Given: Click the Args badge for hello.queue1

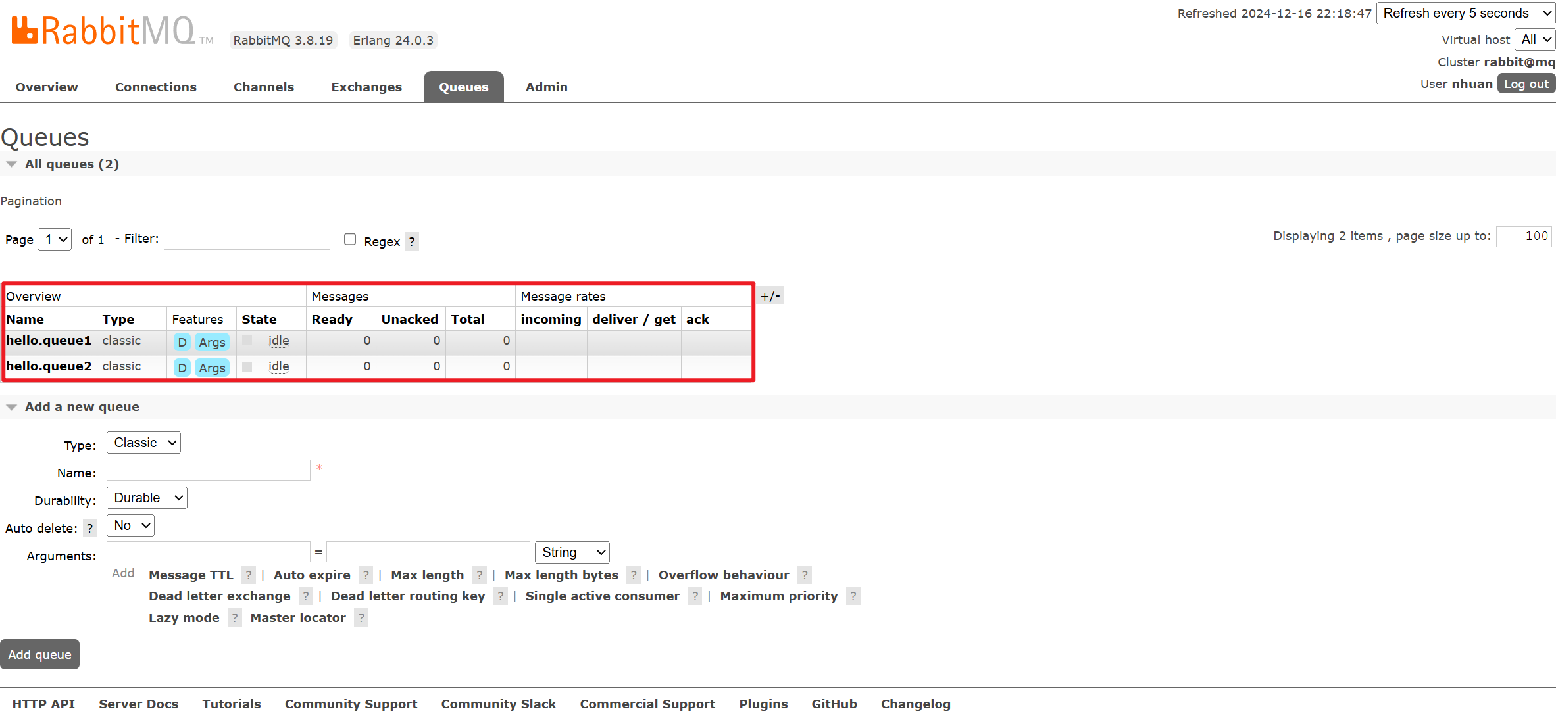Looking at the screenshot, I should [x=212, y=342].
